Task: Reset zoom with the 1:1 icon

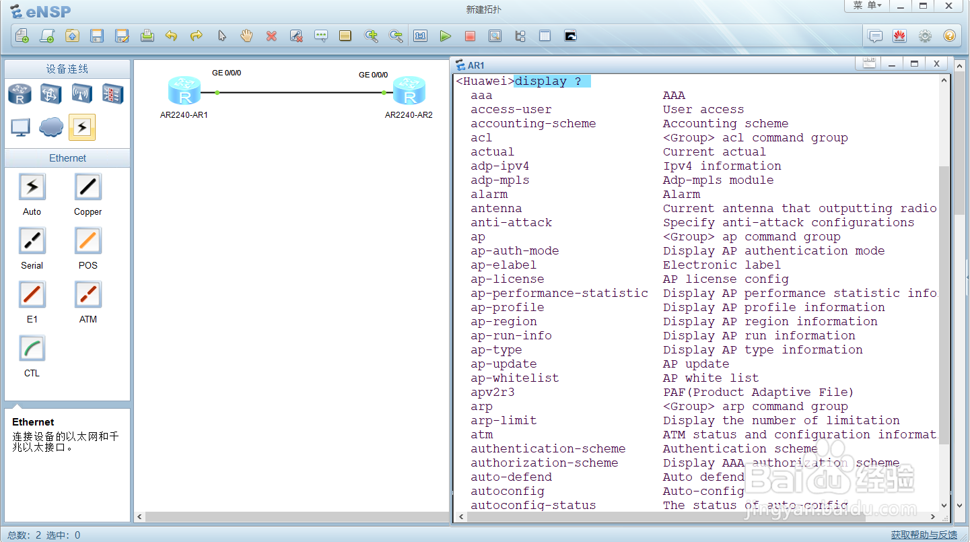Action: coord(421,36)
